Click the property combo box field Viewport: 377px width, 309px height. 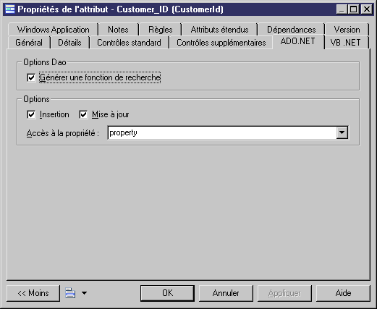pyautogui.click(x=228, y=132)
